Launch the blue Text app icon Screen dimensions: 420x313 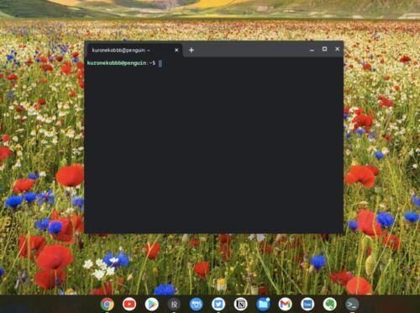pyautogui.click(x=307, y=305)
